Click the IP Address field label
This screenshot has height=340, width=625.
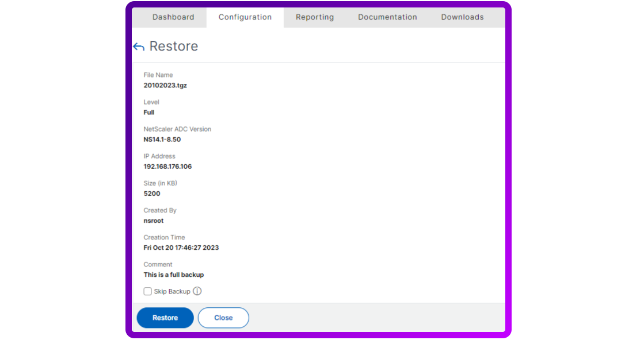159,156
